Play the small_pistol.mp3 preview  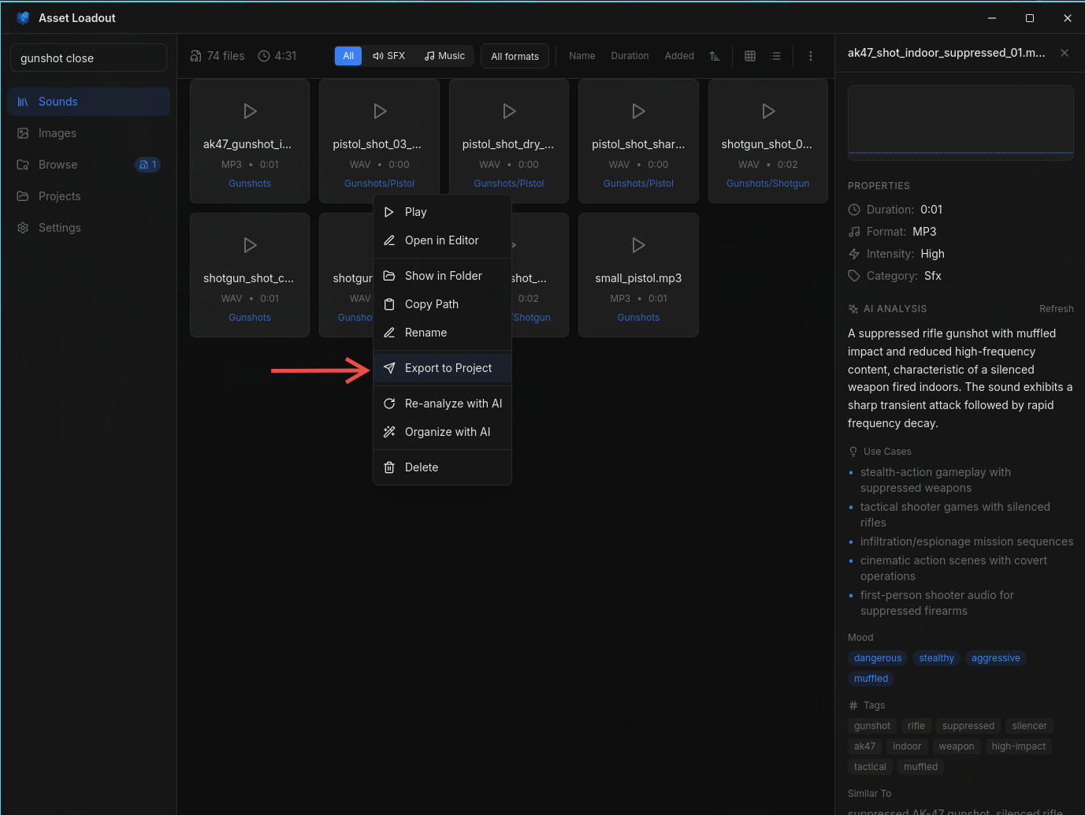click(638, 245)
